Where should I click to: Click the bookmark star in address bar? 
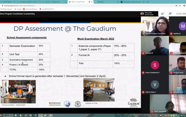coord(180,6)
